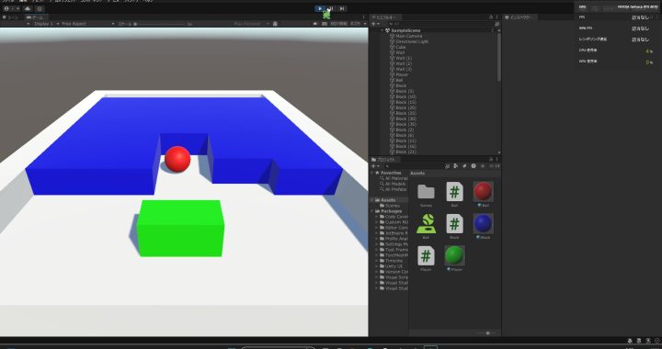Toggle mute audio in Game view

point(315,24)
